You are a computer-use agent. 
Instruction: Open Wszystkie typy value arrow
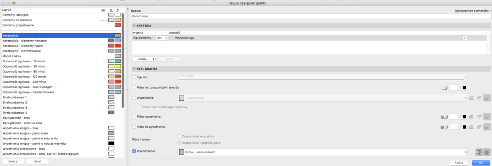pyautogui.click(x=465, y=38)
